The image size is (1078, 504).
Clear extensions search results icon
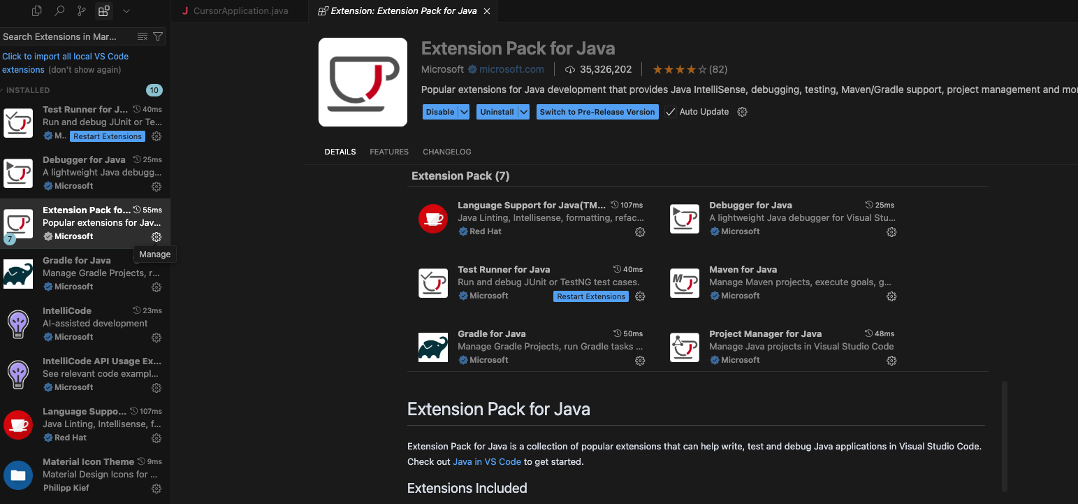coord(143,36)
